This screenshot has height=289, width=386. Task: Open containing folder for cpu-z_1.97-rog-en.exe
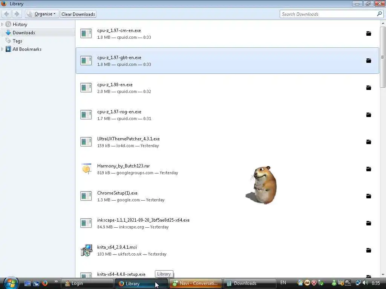[x=369, y=115]
